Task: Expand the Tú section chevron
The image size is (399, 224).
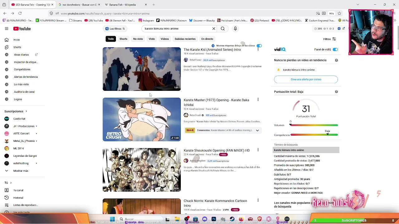Action: click(x=11, y=183)
